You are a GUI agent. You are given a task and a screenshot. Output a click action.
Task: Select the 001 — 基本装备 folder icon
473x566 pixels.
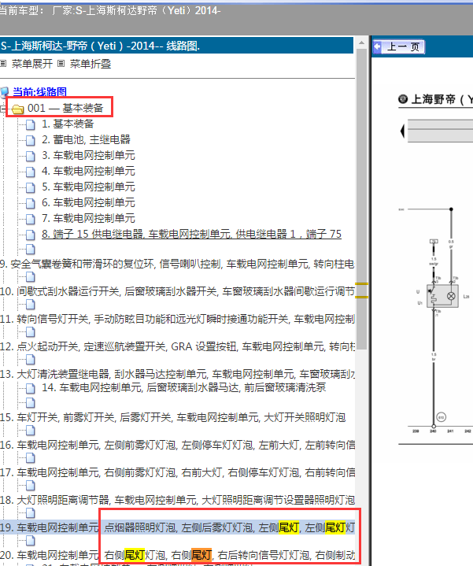[x=17, y=109]
